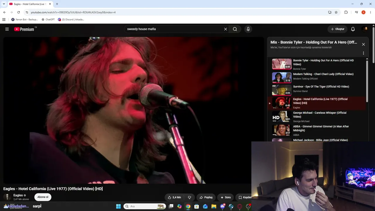375x211 pixels.
Task: Click the taskbar Ara search box
Action: point(144,206)
